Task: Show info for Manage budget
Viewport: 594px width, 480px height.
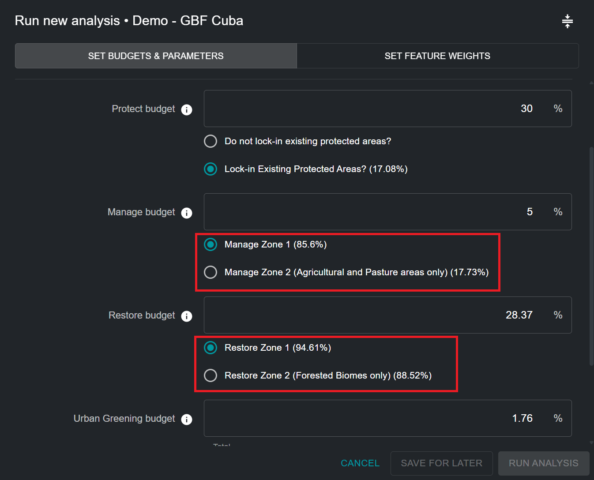Action: pyautogui.click(x=187, y=213)
